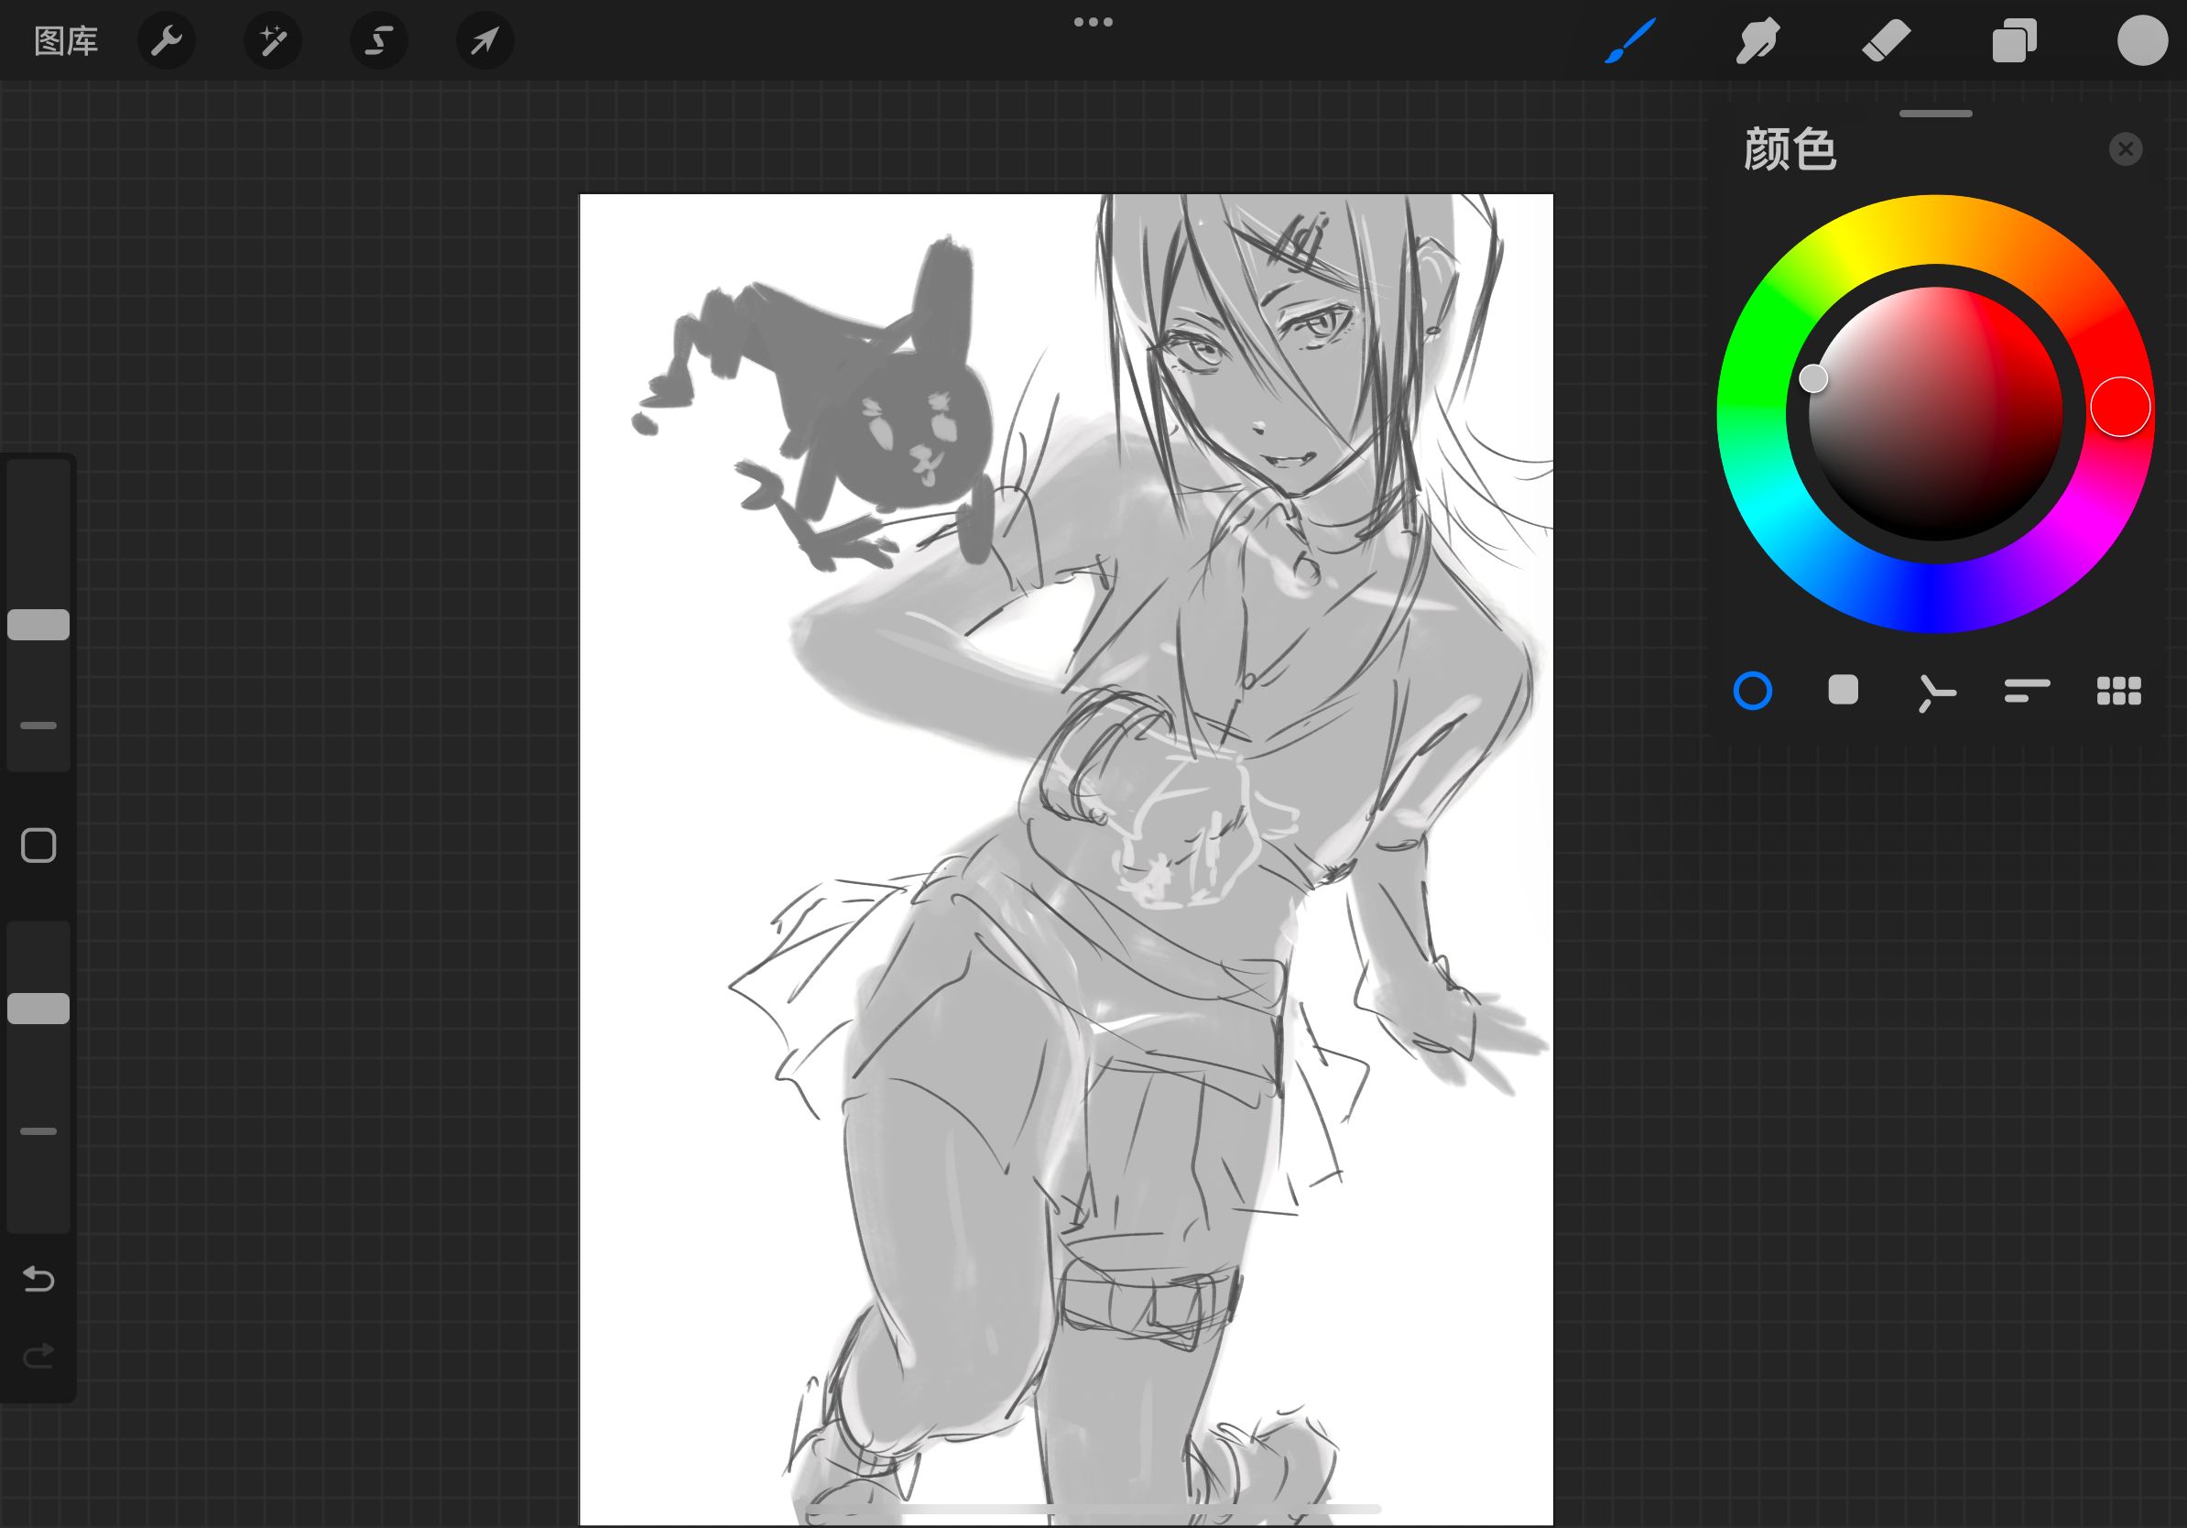The height and width of the screenshot is (1528, 2187).
Task: Open the Actions wrench menu
Action: pyautogui.click(x=167, y=41)
